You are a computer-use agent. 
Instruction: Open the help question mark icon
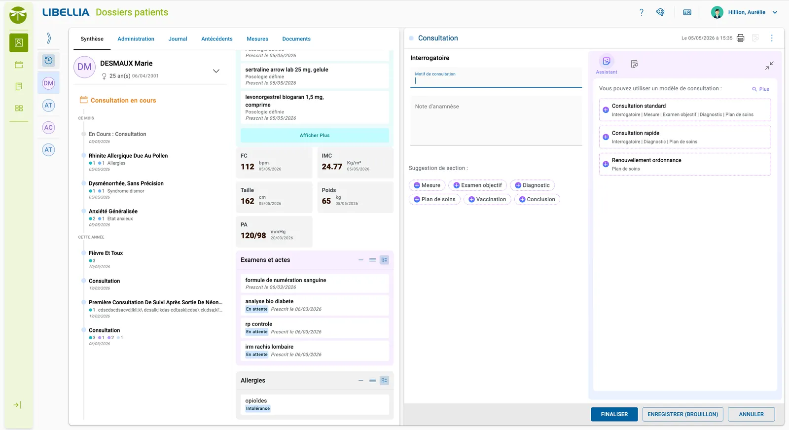point(641,12)
